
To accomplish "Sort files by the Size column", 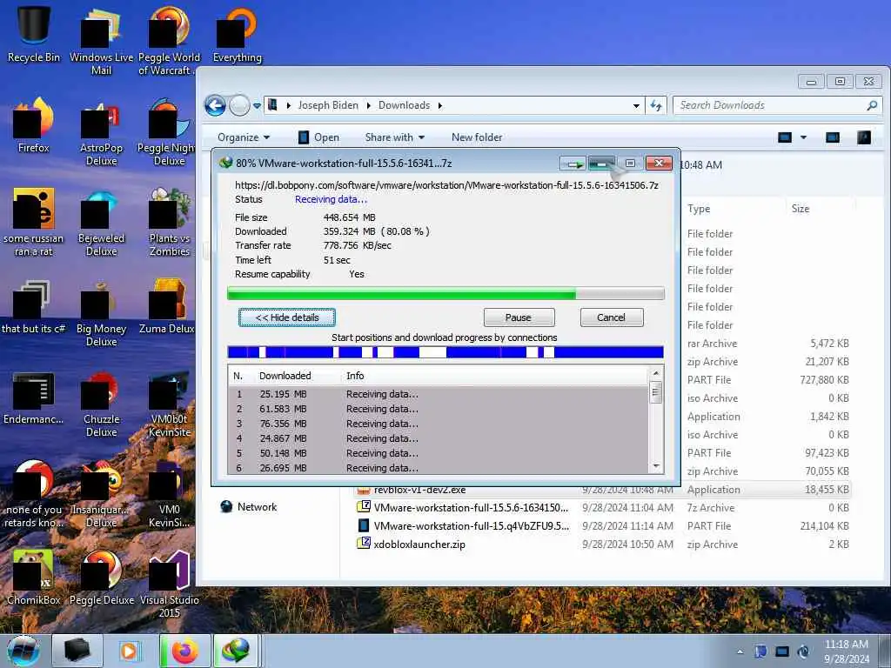I will tap(801, 209).
